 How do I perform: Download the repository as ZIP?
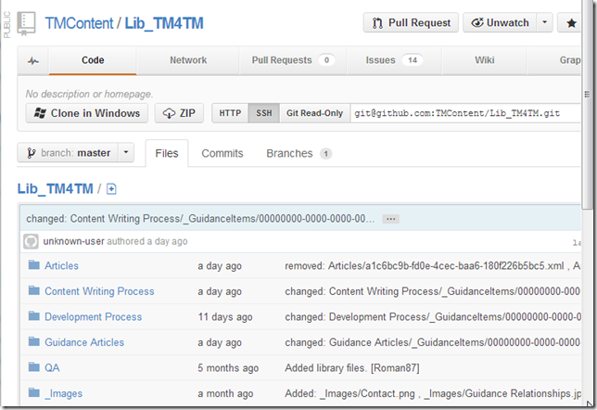point(179,113)
